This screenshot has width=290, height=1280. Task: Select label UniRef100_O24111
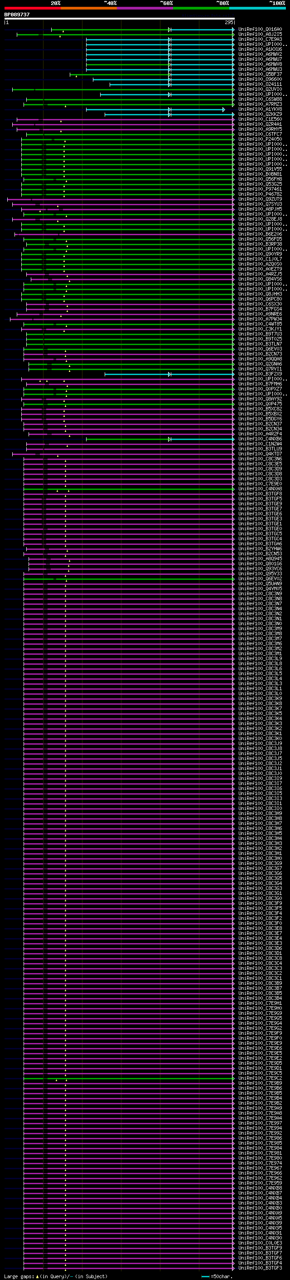coord(260,84)
